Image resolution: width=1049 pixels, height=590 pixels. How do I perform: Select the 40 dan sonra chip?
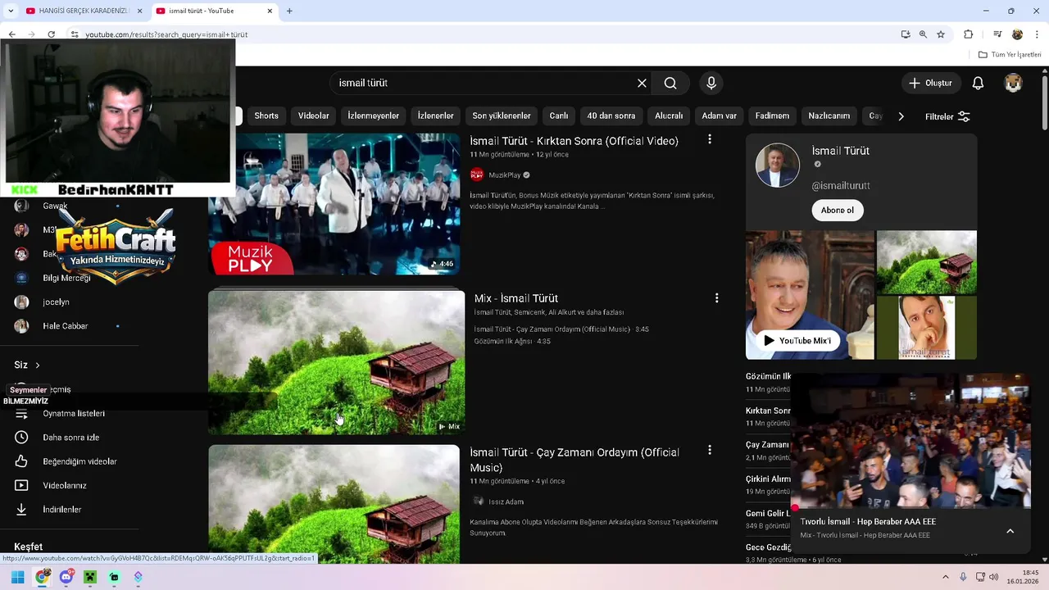[611, 116]
